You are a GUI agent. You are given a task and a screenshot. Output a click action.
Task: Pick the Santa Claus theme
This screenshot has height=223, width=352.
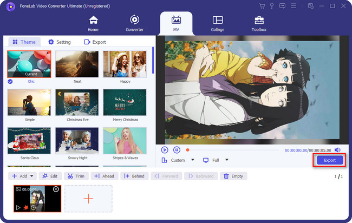pos(29,140)
